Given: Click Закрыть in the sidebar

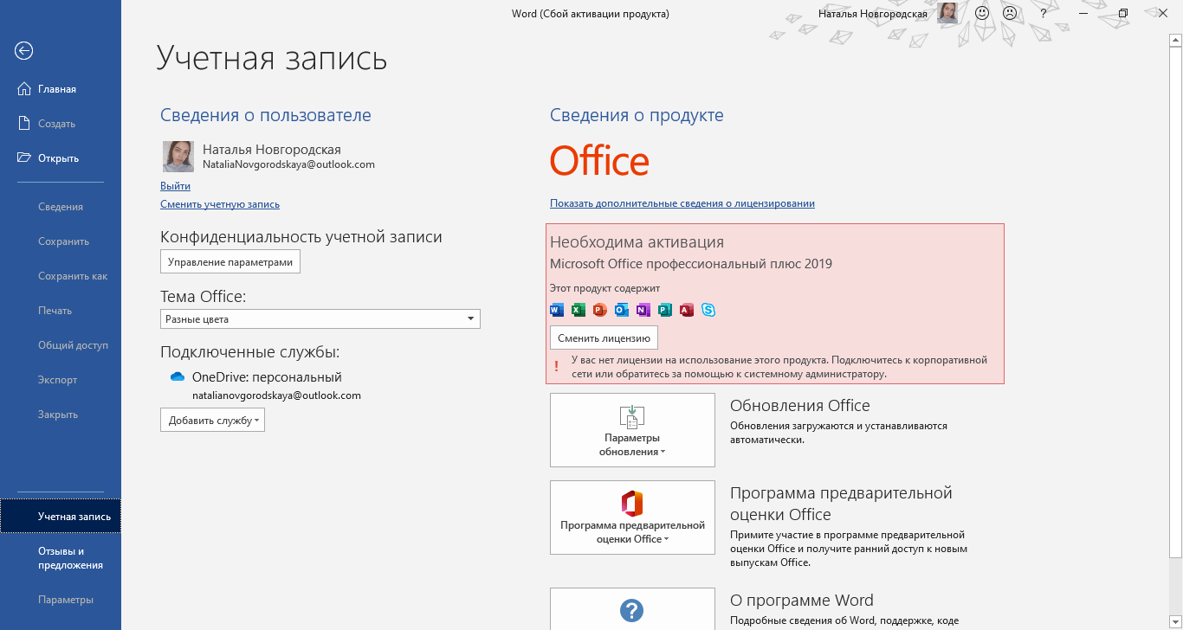Looking at the screenshot, I should pos(61,415).
